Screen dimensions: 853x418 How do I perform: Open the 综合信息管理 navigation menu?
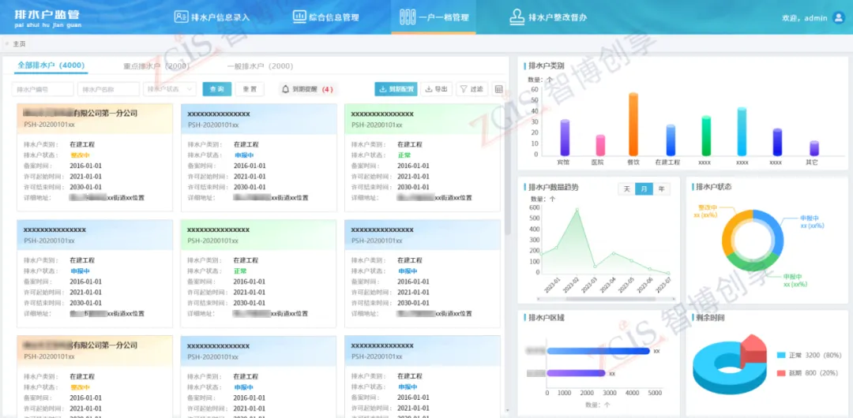point(325,17)
